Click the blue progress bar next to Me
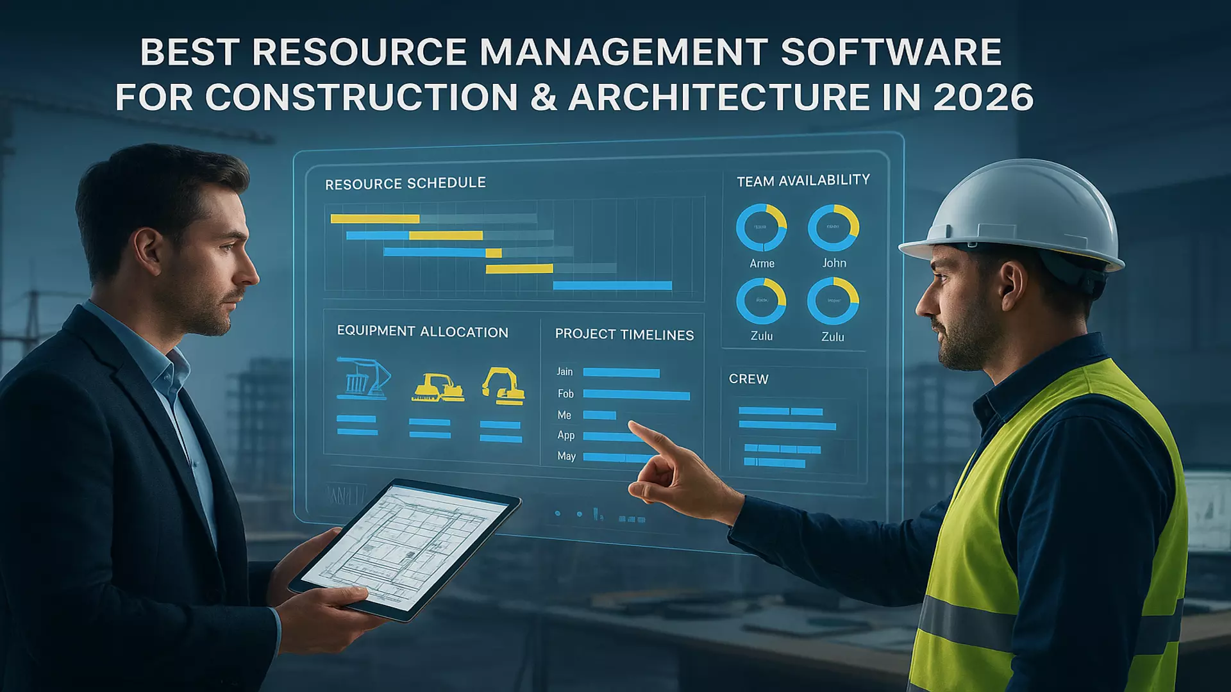This screenshot has width=1231, height=692. [599, 415]
